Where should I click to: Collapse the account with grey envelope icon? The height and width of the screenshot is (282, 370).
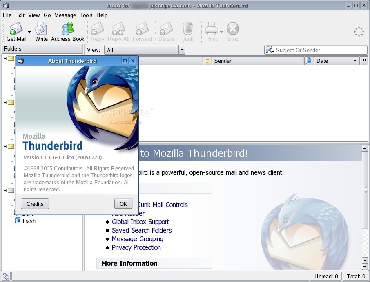(x=4, y=190)
